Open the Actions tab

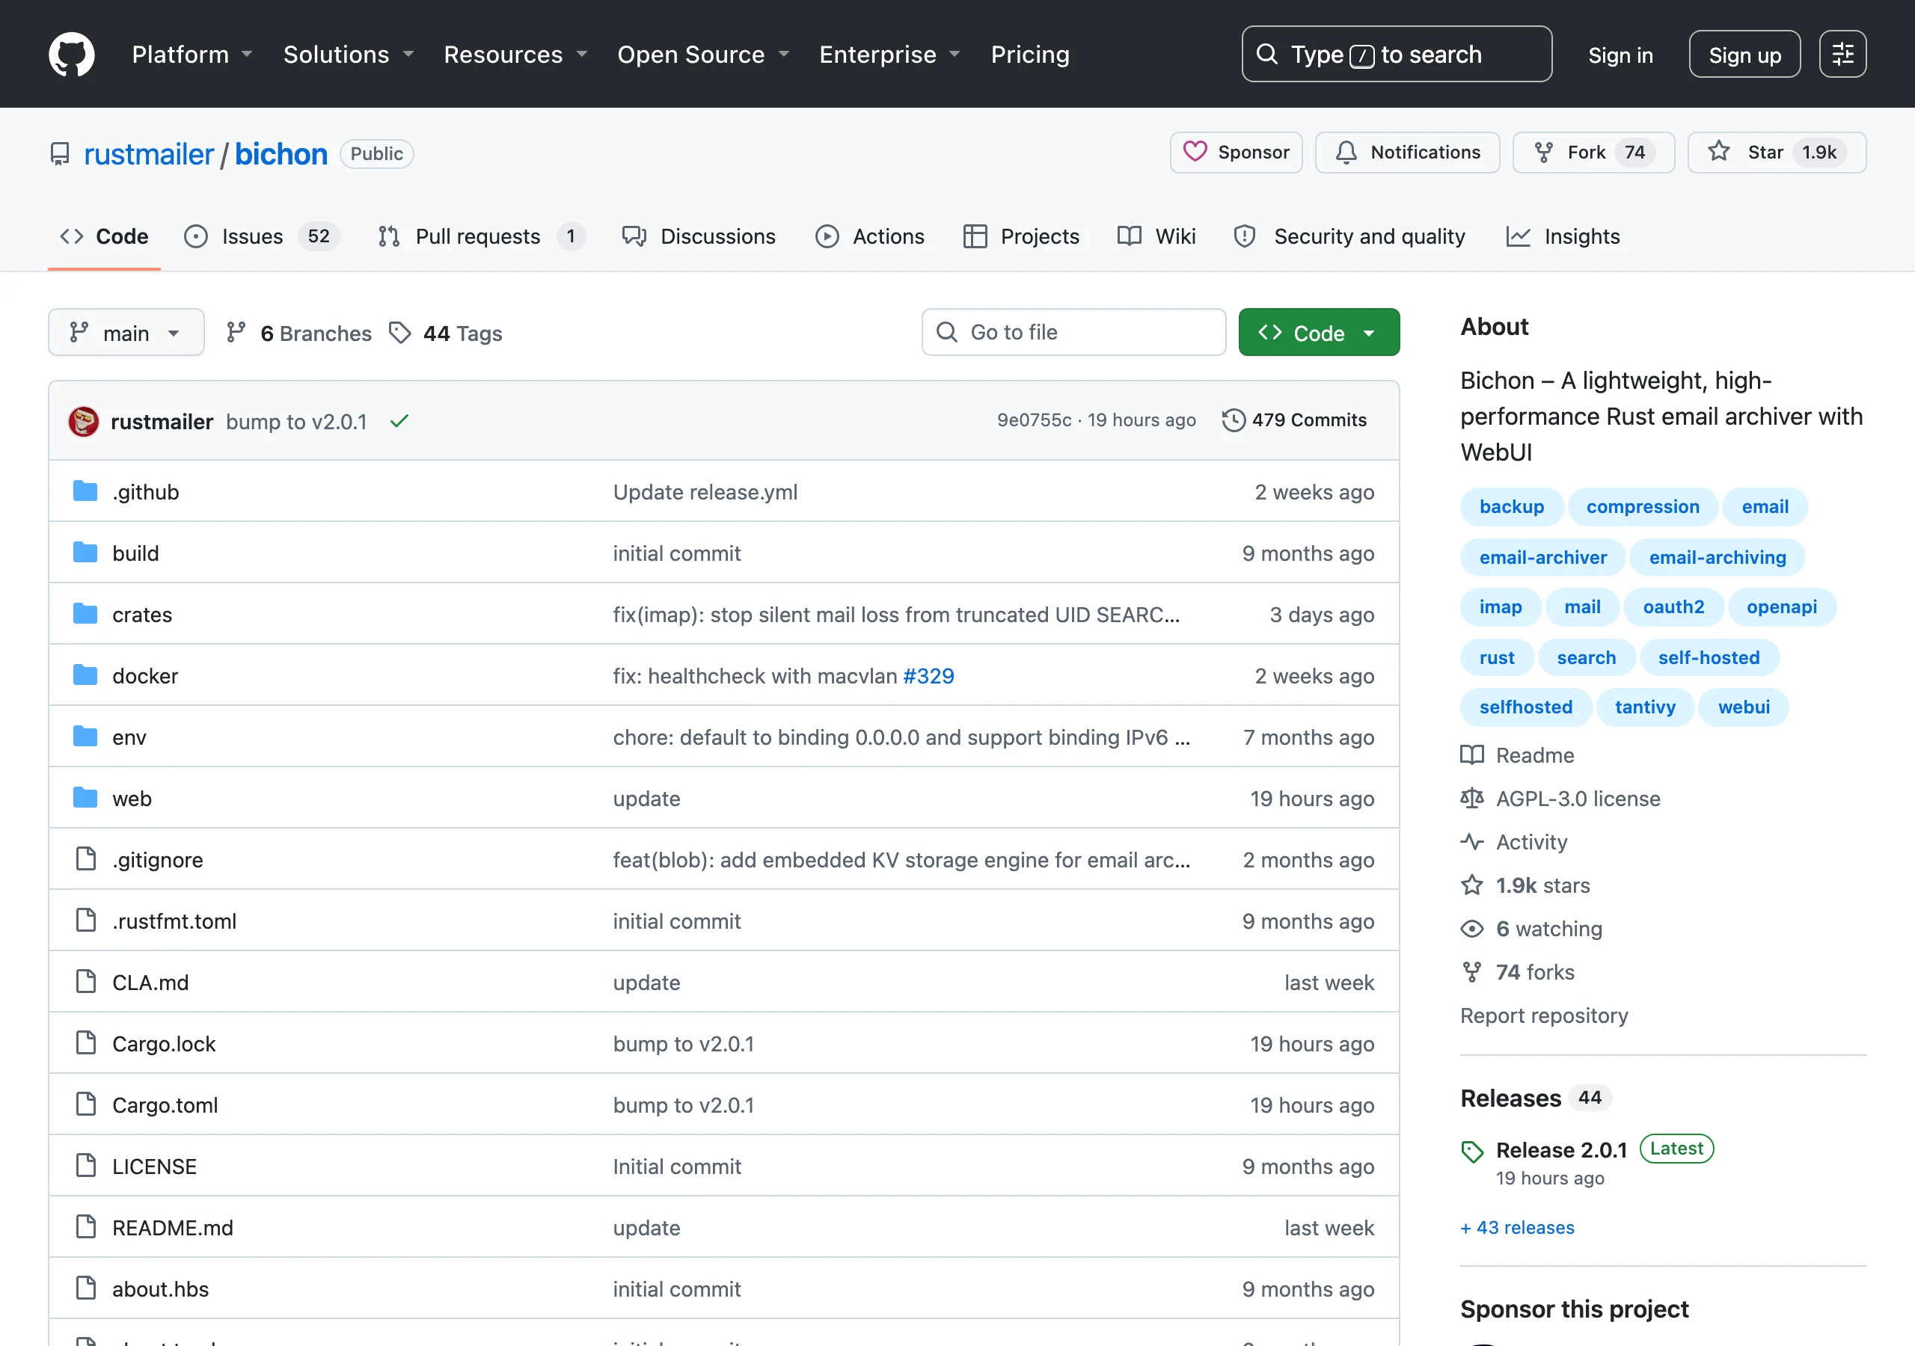(x=870, y=237)
